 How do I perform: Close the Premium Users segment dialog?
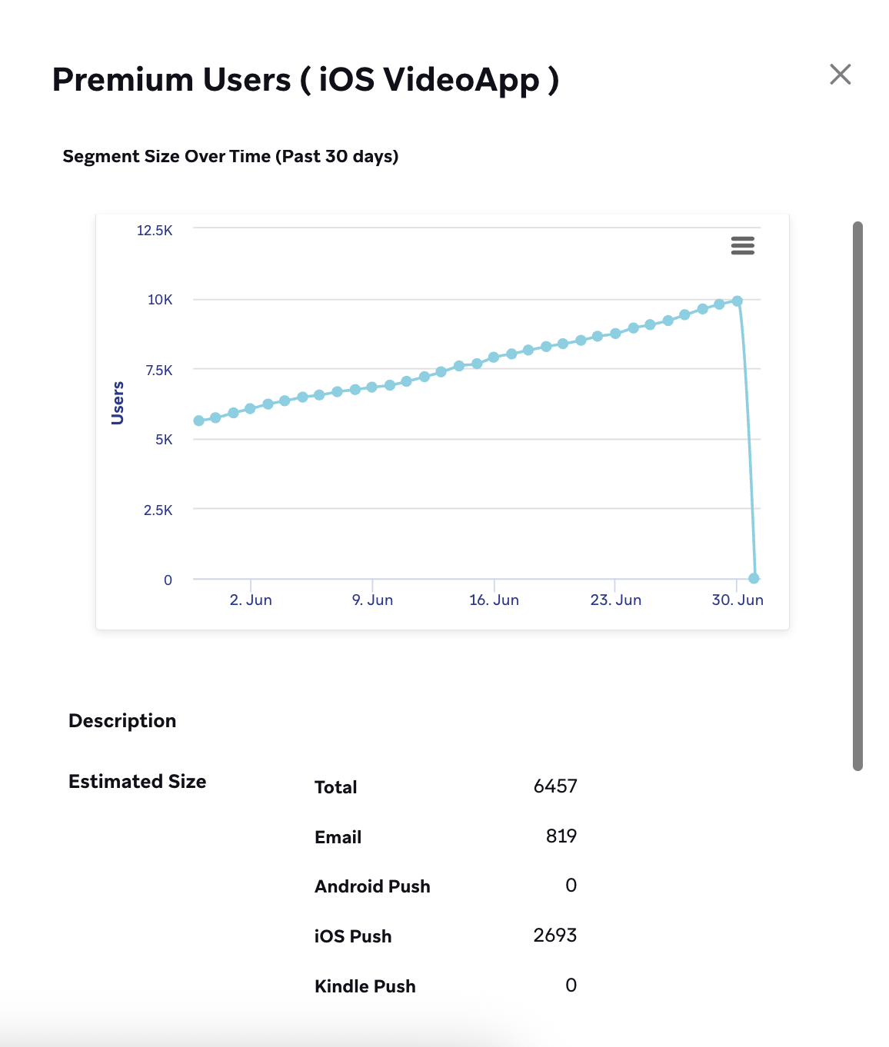[840, 75]
